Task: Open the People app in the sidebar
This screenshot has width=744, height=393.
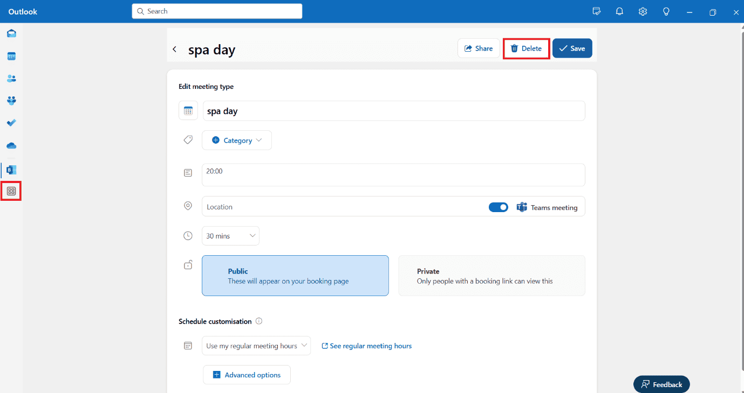Action: pyautogui.click(x=11, y=78)
